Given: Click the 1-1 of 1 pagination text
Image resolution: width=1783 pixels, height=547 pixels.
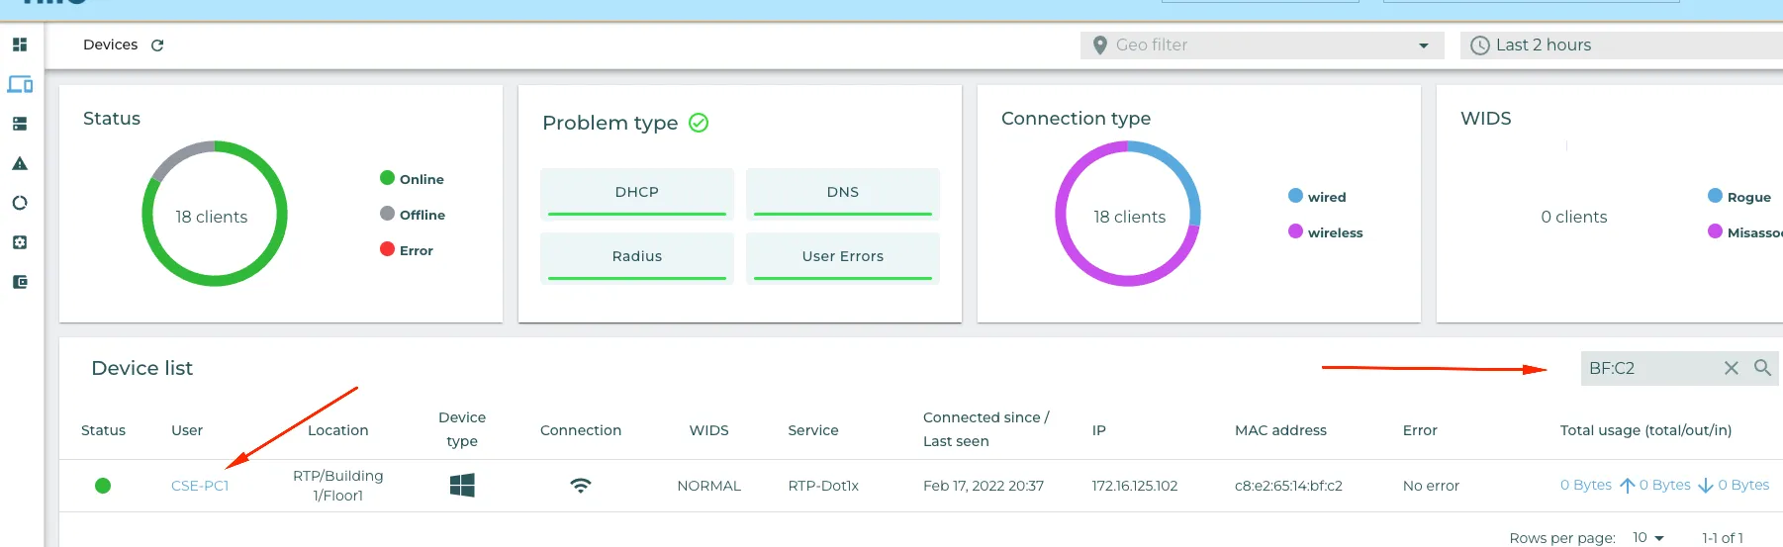Looking at the screenshot, I should coord(1723,538).
